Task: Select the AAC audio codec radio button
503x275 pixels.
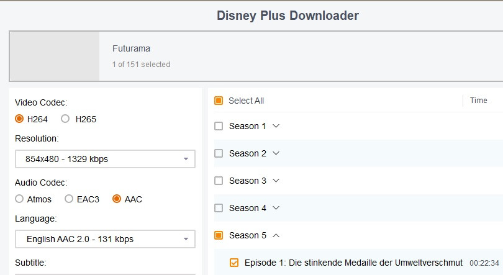Action: (117, 199)
